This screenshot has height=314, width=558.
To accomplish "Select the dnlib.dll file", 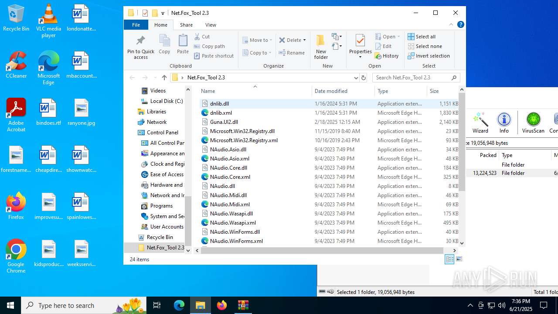I will tap(219, 104).
